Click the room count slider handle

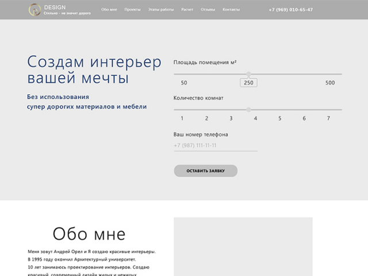pos(248,110)
